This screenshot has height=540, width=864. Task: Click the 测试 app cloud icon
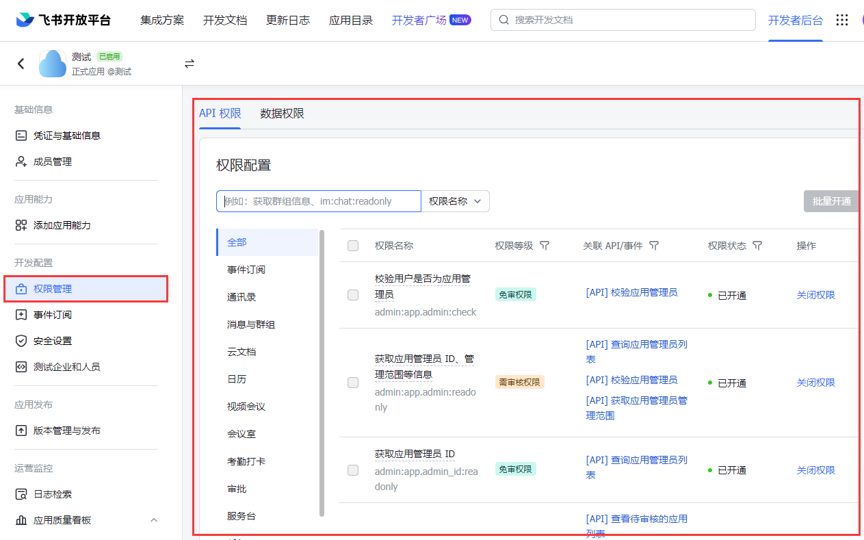tap(53, 64)
